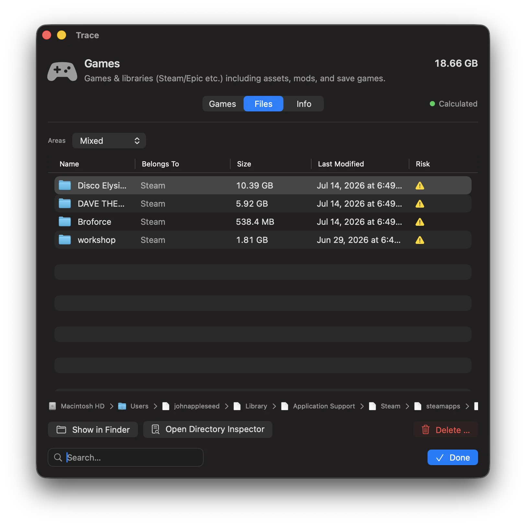Image resolution: width=526 pixels, height=526 pixels.
Task: Click the Jun 29, 2026 modified date cell
Action: click(359, 240)
